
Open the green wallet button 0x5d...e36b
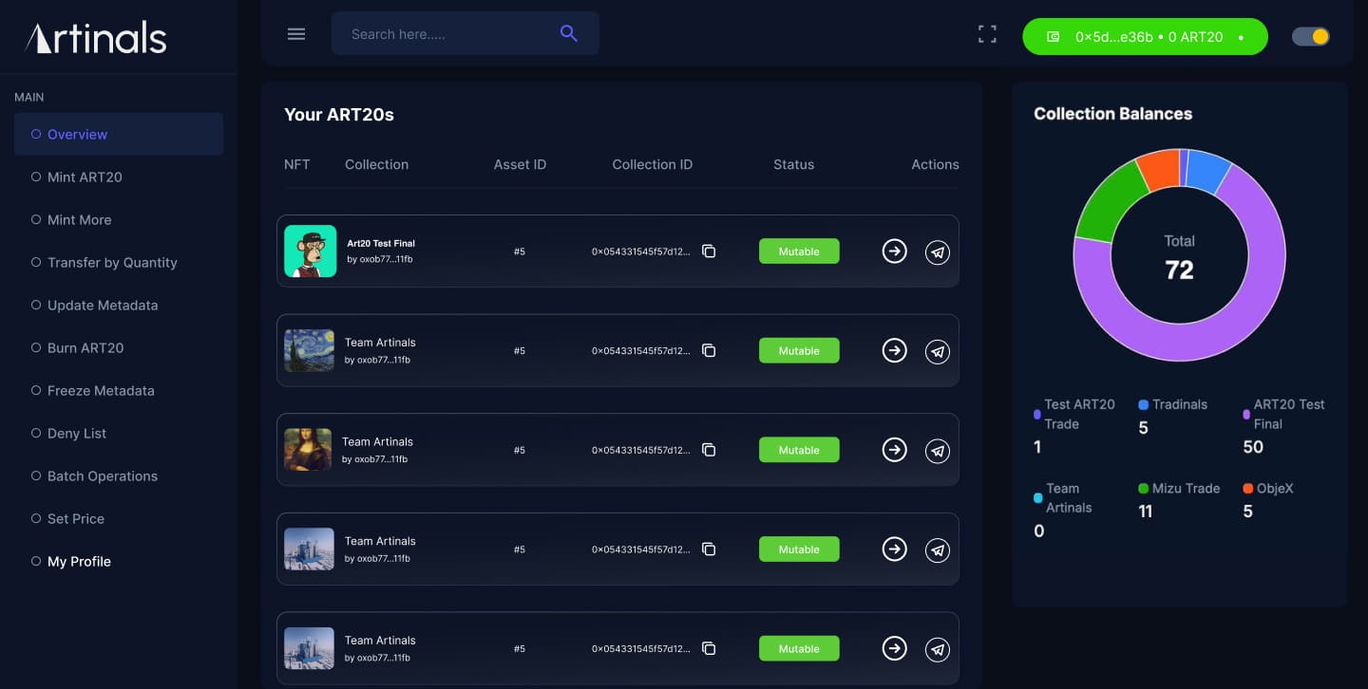point(1145,37)
